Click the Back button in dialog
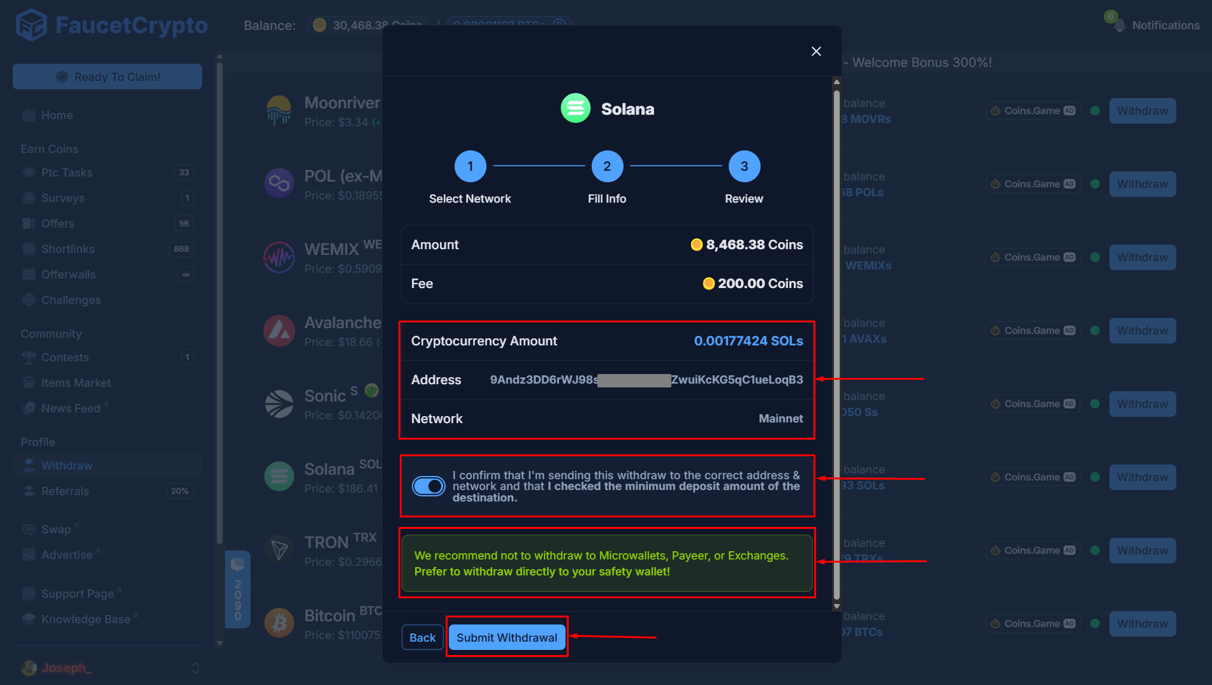 coord(423,638)
